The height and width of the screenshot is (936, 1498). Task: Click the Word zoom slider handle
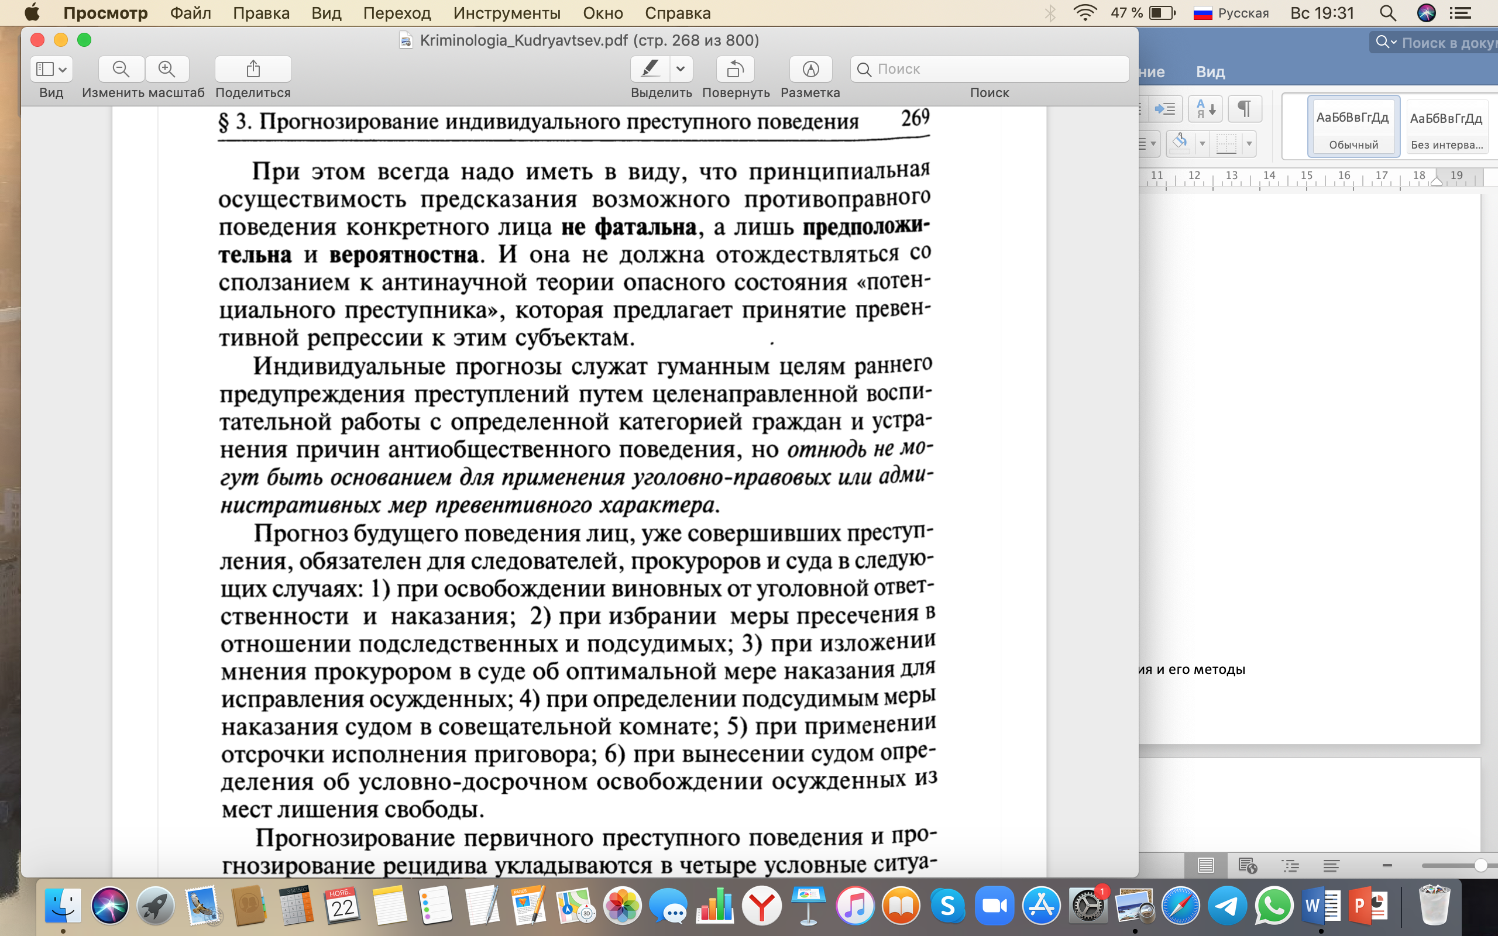point(1480,865)
